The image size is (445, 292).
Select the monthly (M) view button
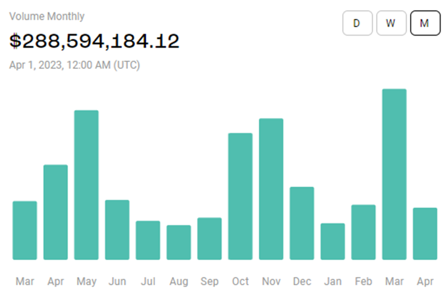click(425, 23)
